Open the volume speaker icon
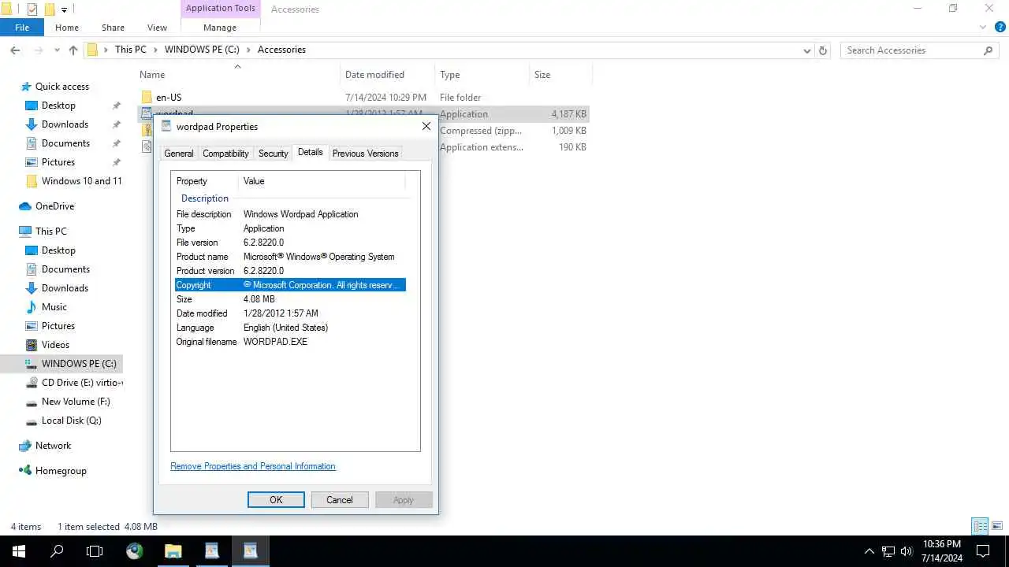Image resolution: width=1009 pixels, height=567 pixels. click(x=906, y=551)
